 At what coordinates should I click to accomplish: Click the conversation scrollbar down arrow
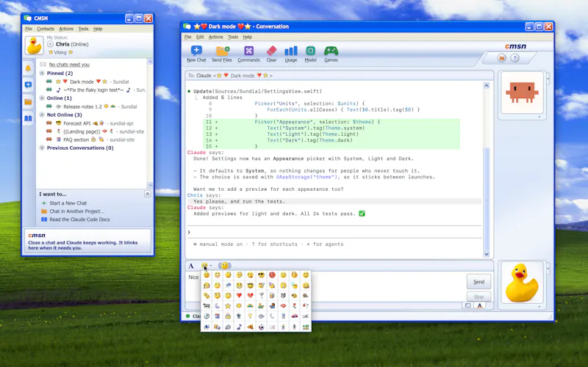click(487, 254)
